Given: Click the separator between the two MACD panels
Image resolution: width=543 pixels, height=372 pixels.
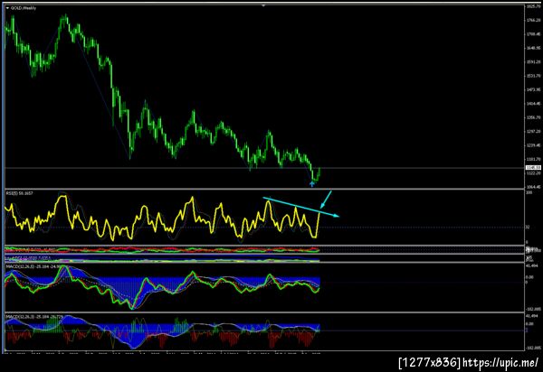Looking at the screenshot, I should pyautogui.click(x=265, y=312).
